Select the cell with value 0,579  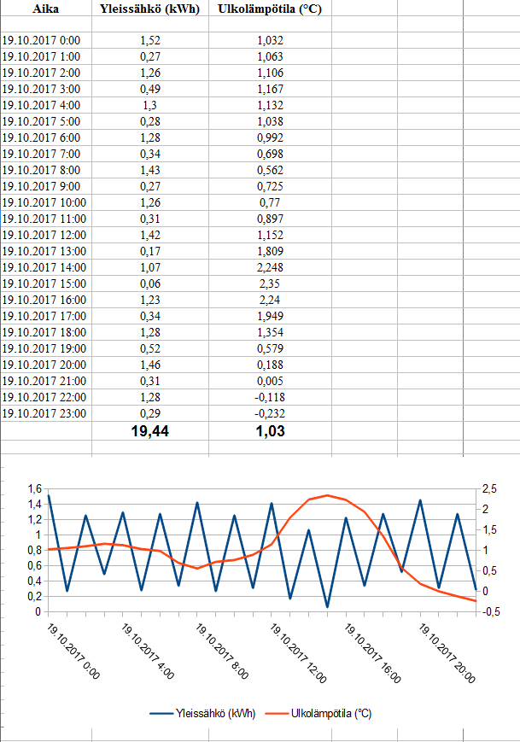tap(270, 348)
